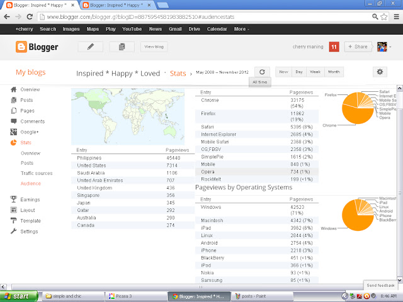Open Maps from the Google bar

point(93,29)
